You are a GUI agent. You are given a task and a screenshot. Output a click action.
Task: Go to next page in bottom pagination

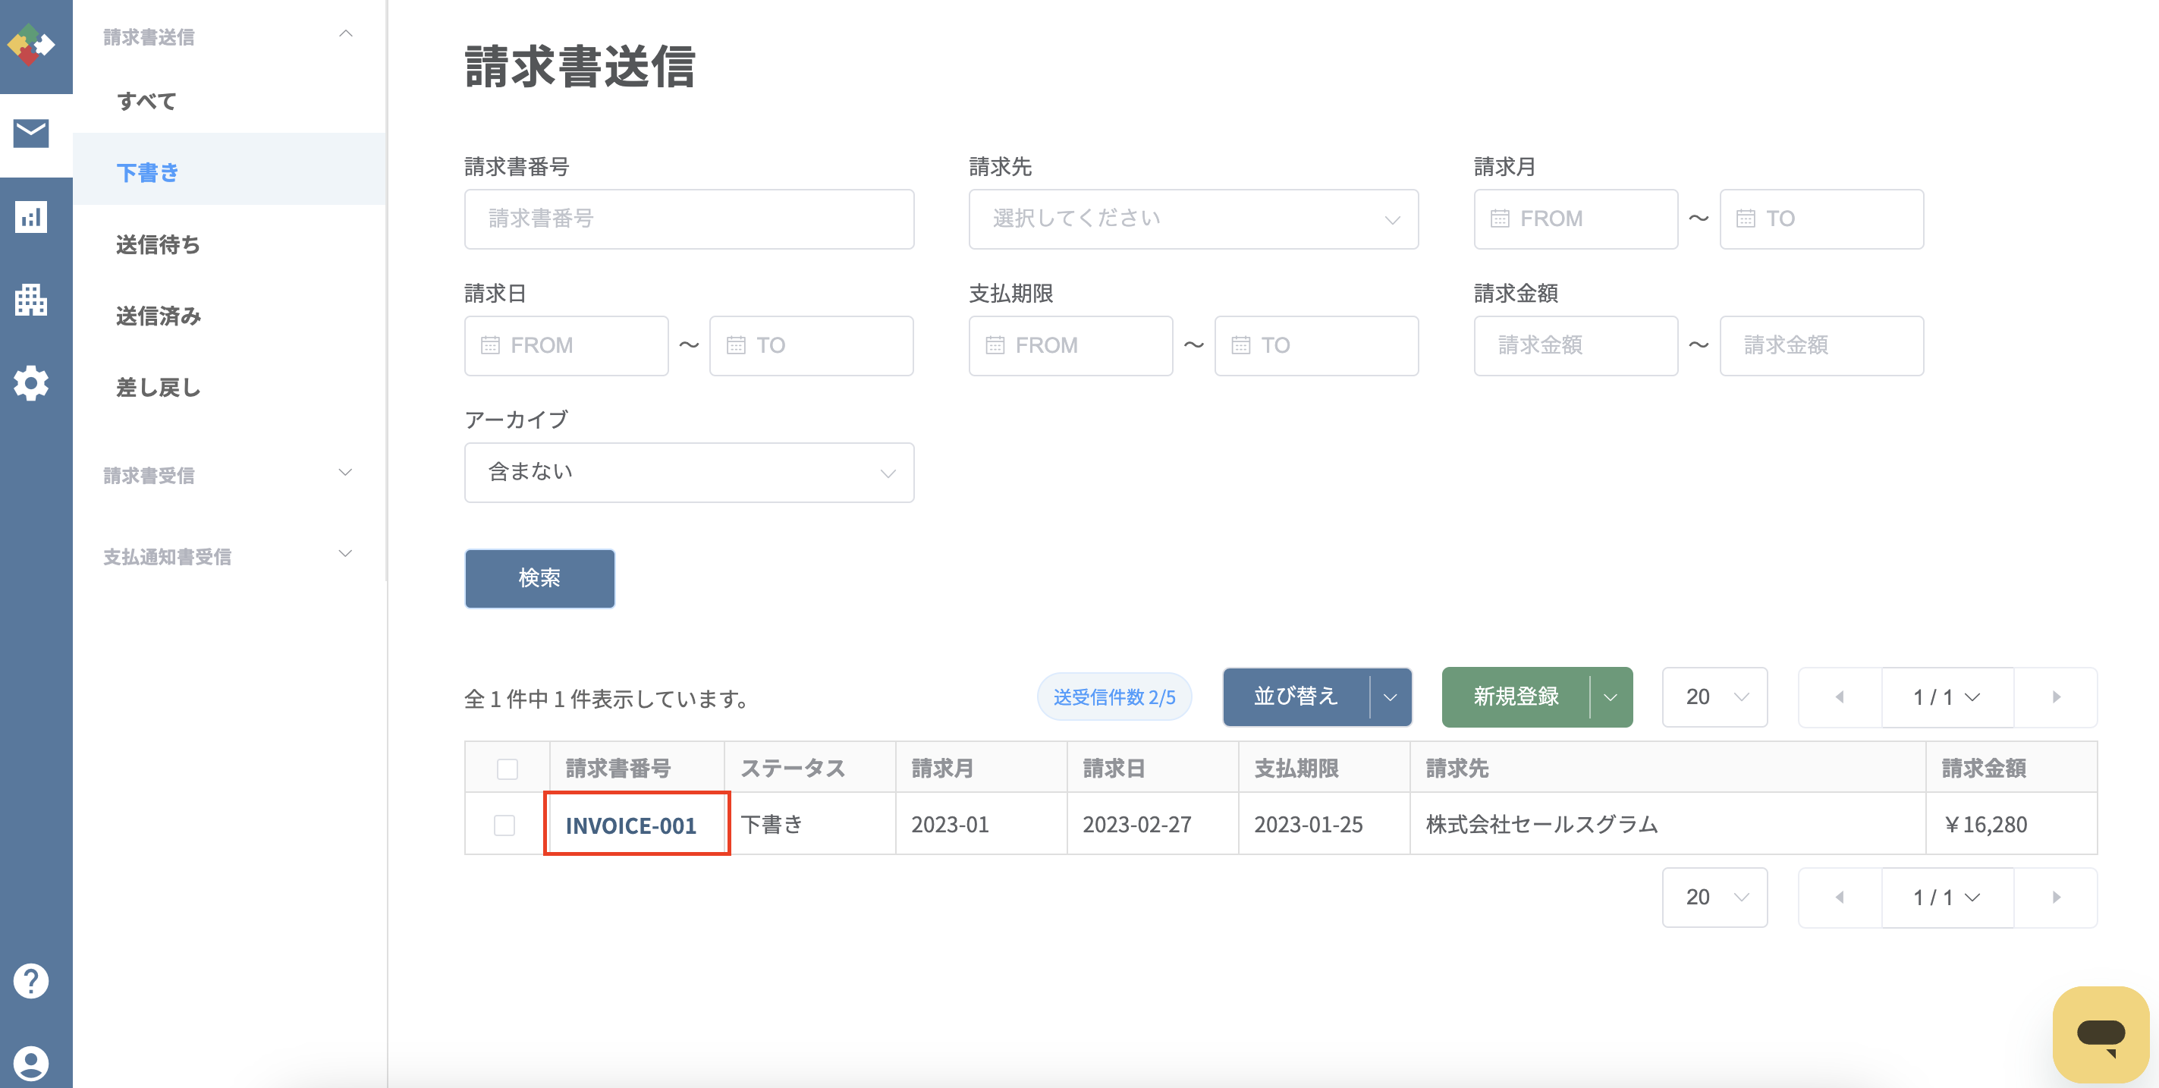click(x=2056, y=898)
